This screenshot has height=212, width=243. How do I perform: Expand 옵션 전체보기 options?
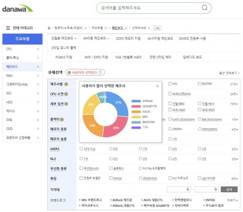coord(229,72)
